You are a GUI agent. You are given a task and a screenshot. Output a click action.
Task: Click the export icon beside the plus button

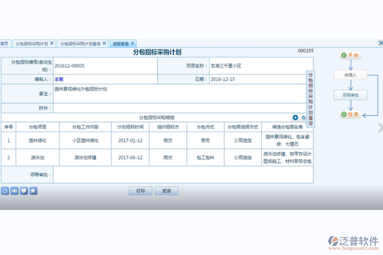click(303, 118)
